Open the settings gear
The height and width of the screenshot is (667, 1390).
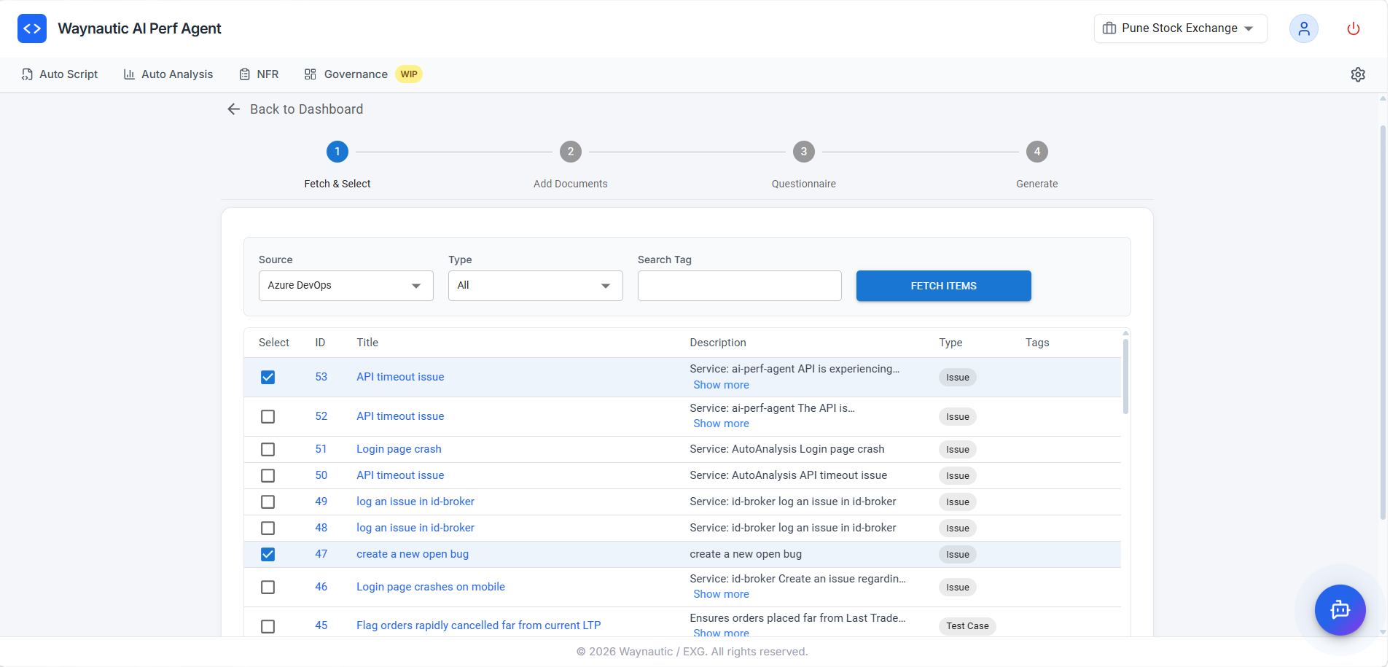[x=1358, y=74]
